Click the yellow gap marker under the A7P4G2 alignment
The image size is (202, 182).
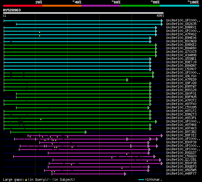point(39,36)
